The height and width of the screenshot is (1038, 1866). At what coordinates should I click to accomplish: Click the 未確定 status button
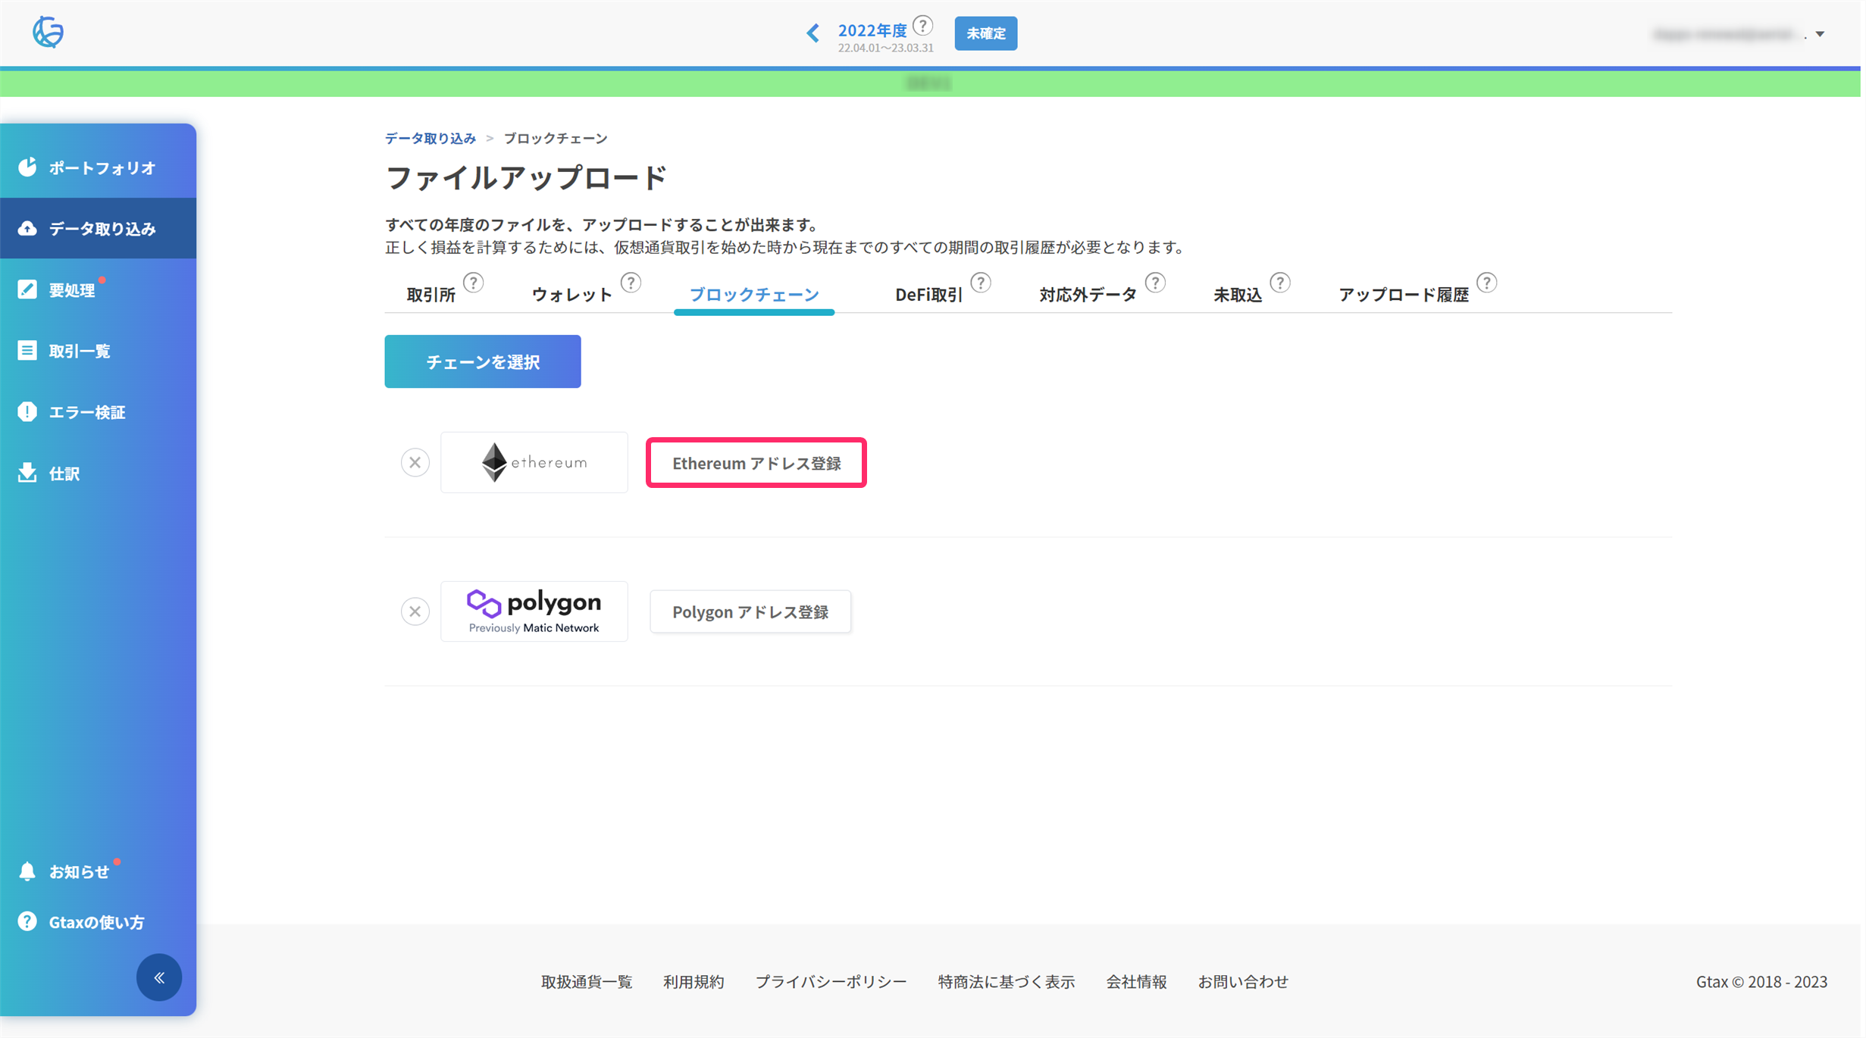[985, 33]
